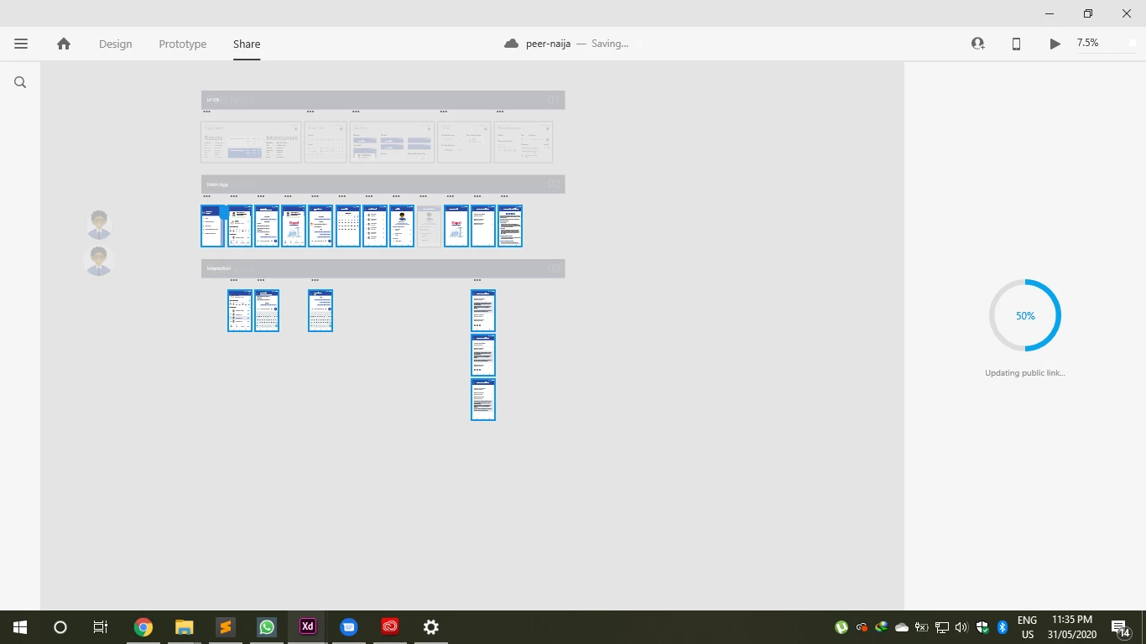Select the first Main App artboard thumbnail
The width and height of the screenshot is (1146, 644).
click(x=213, y=226)
